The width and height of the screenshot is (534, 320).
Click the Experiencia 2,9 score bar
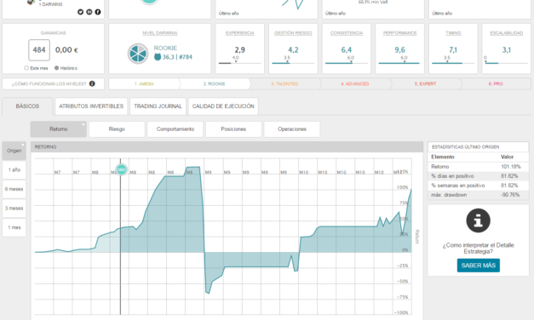click(240, 63)
